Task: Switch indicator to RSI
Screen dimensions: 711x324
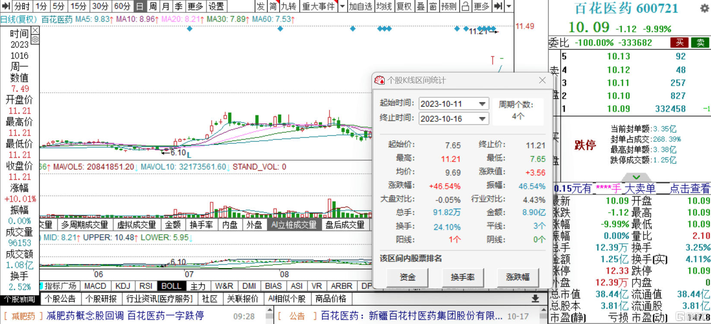Action: click(146, 286)
